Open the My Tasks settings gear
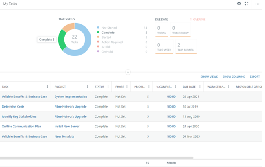 pos(239,4)
